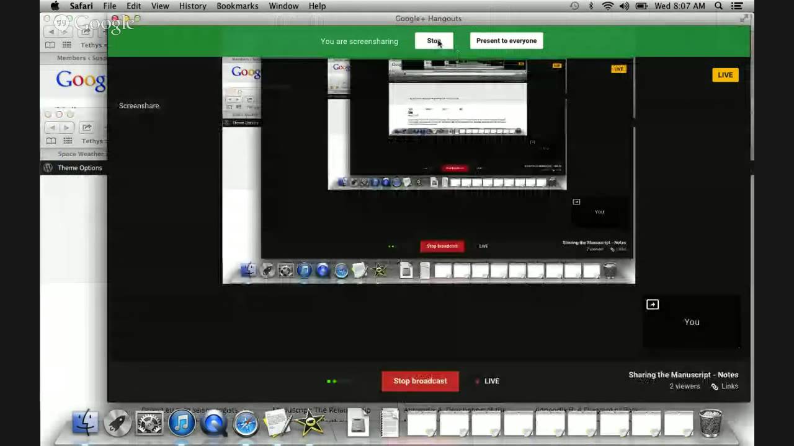Click Theme Options in the Safari window
Image resolution: width=794 pixels, height=446 pixels.
tap(80, 168)
